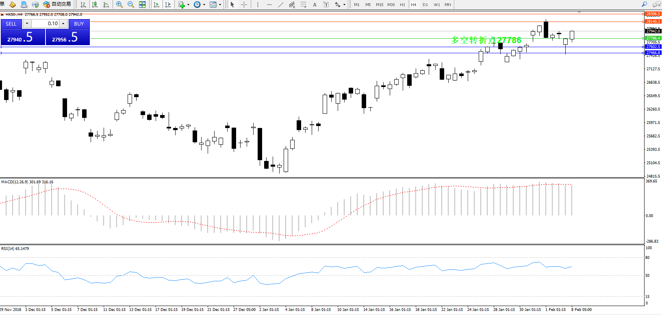Expand the chart templates dropdown
The width and height of the screenshot is (662, 315).
220,5
